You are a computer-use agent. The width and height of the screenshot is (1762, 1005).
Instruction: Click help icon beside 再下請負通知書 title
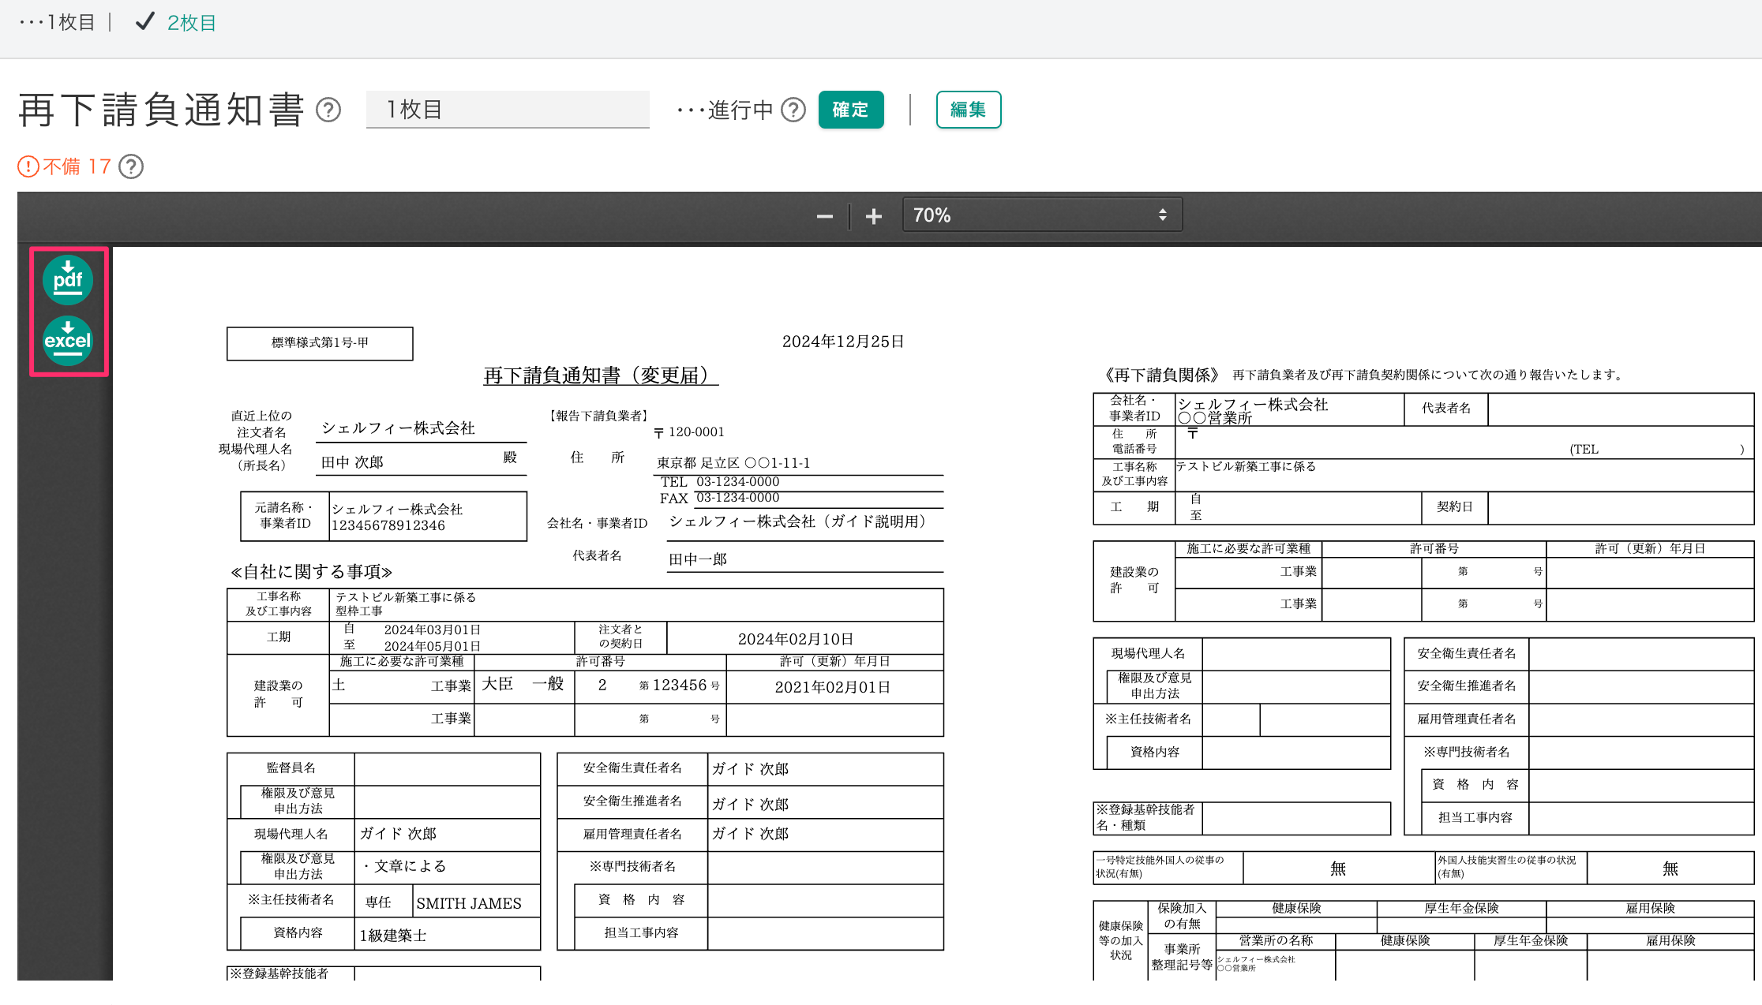click(328, 110)
